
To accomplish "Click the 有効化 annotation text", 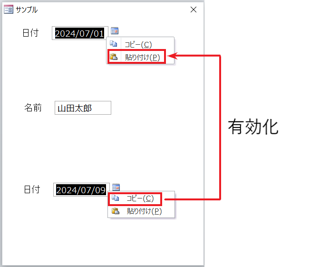I will [x=253, y=127].
